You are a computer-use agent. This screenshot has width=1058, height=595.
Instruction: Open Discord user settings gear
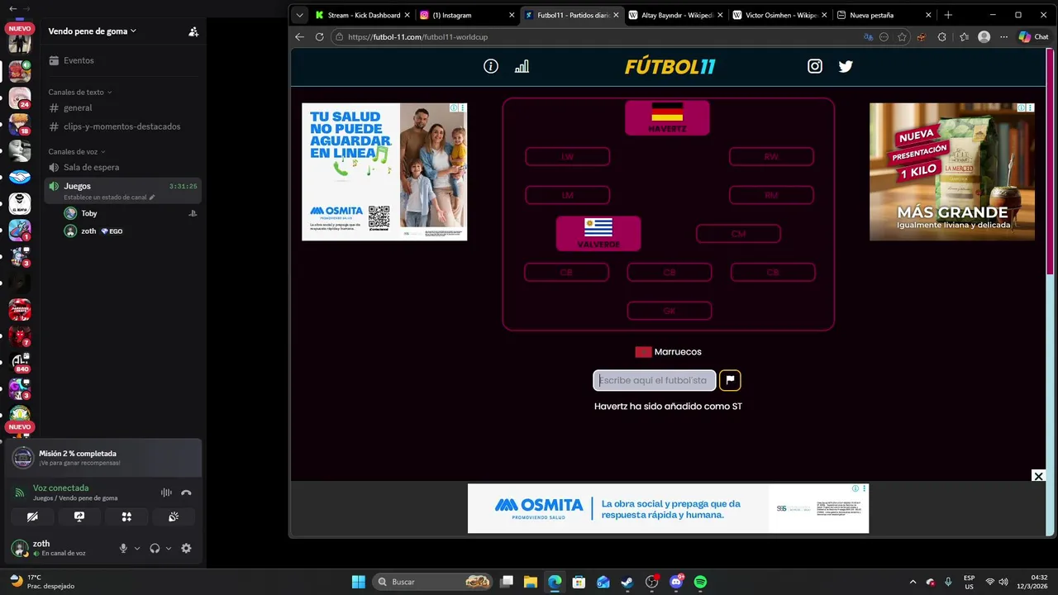(x=186, y=548)
